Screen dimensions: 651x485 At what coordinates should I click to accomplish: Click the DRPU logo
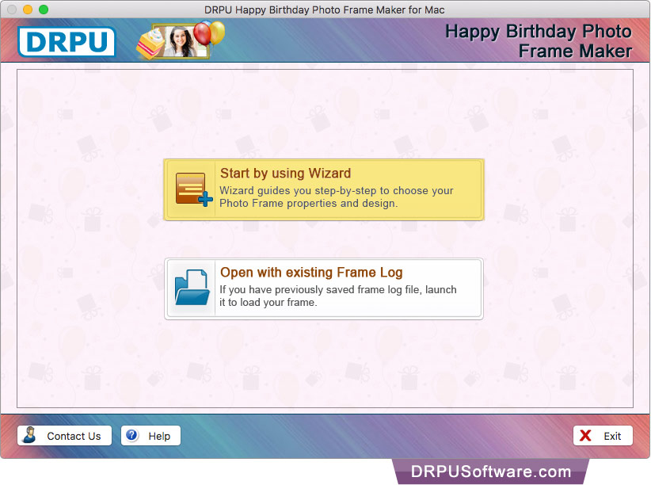pos(67,41)
